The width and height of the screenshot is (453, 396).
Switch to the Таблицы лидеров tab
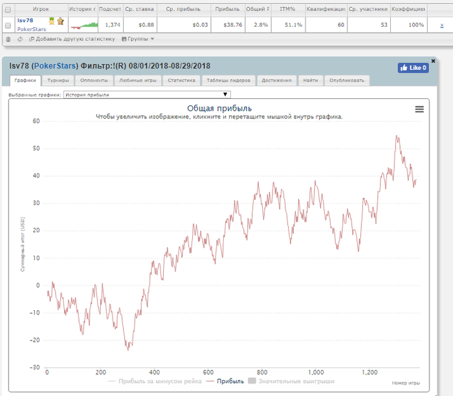pyautogui.click(x=228, y=80)
